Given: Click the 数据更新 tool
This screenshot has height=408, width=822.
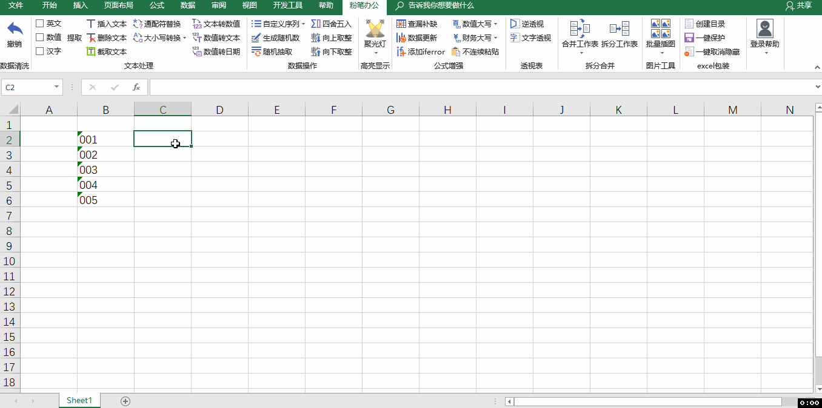Looking at the screenshot, I should point(416,38).
